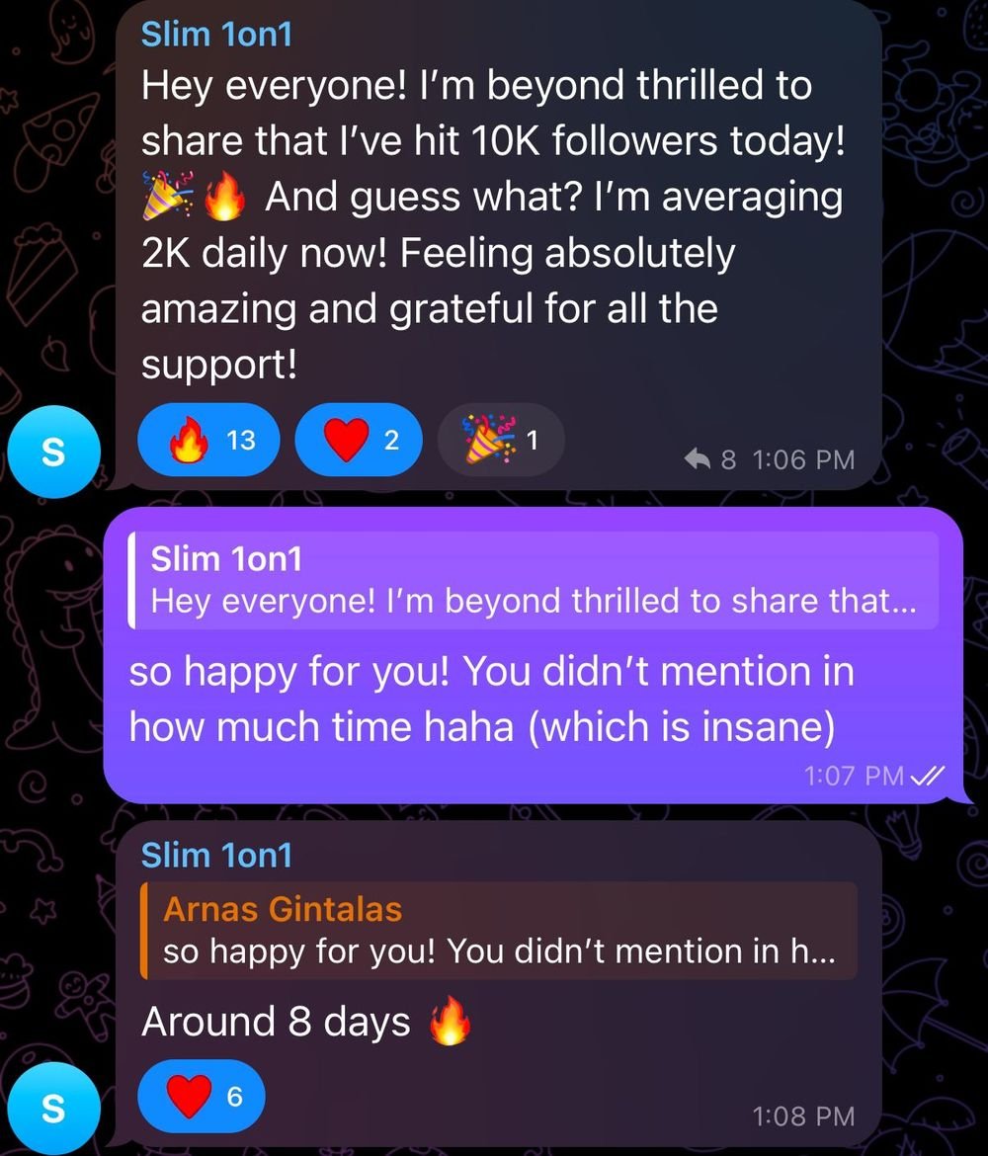Toggle the fire reaction showing 13

[x=208, y=441]
